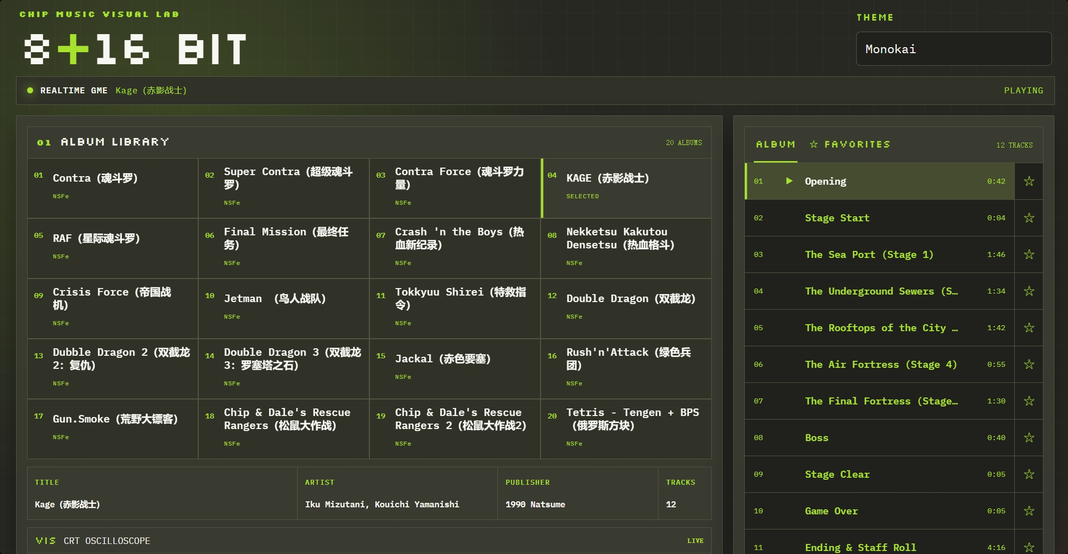
Task: Click the star beside Boss track
Action: tap(1029, 438)
